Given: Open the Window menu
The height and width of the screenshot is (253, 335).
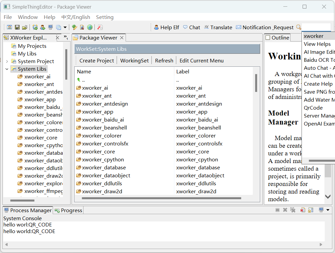Looking at the screenshot, I should point(28,17).
